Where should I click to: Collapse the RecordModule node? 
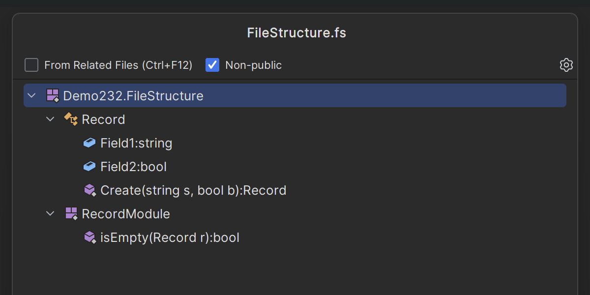point(50,213)
